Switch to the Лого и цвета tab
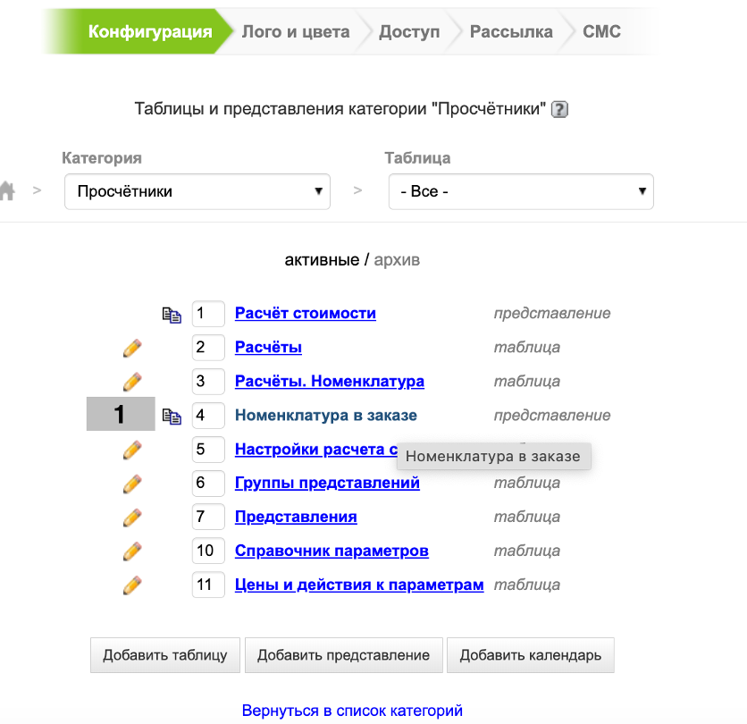 coord(295,32)
